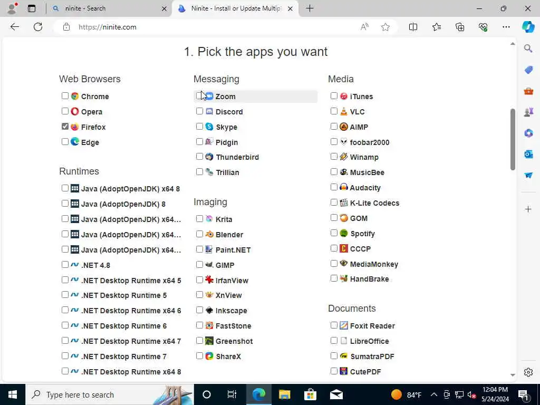Click the Chrome browser icon
Screen dimensions: 540x405
point(75,96)
